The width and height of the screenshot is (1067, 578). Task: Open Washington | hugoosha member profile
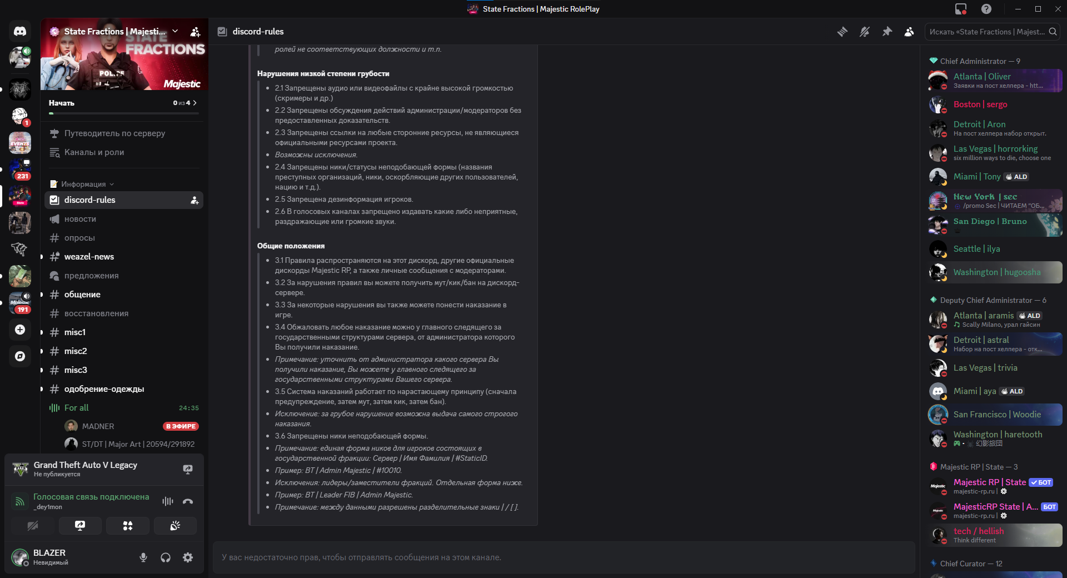pyautogui.click(x=995, y=272)
